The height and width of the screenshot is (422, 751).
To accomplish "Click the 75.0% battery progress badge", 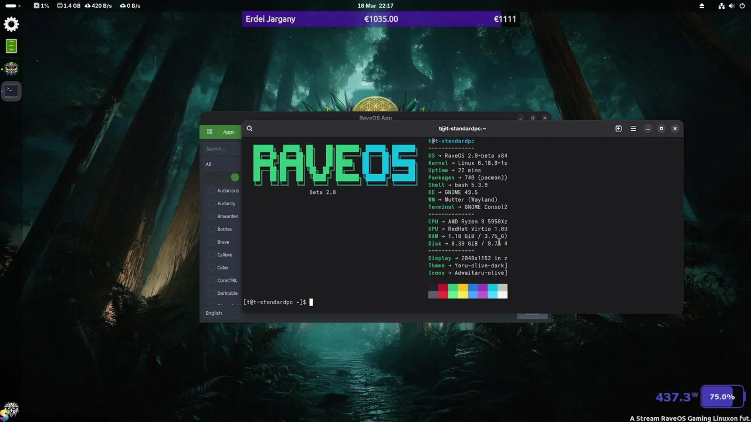I will click(722, 397).
